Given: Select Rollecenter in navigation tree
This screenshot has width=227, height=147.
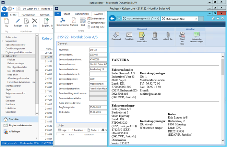Looking at the screenshot, I should [x=11, y=37].
